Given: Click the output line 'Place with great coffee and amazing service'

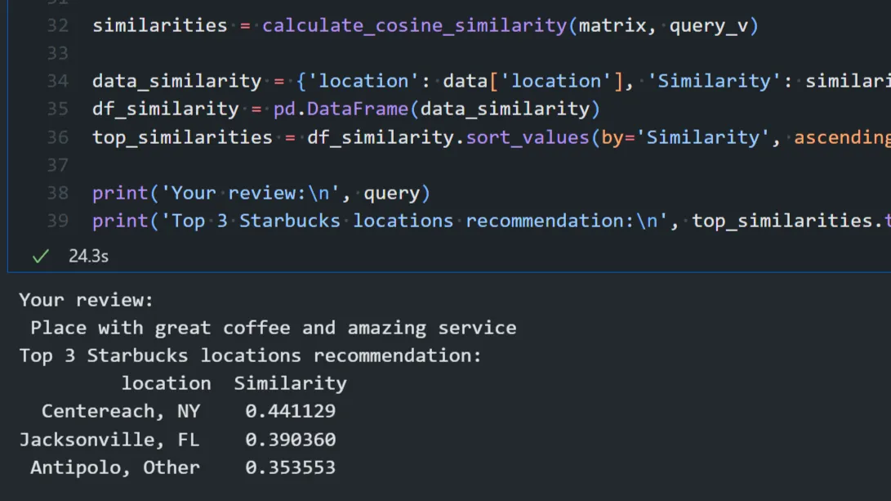Looking at the screenshot, I should pyautogui.click(x=273, y=328).
